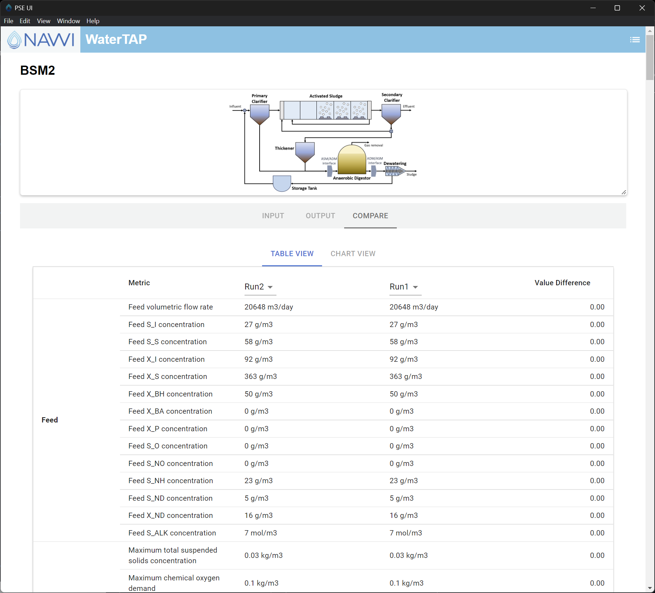Click the Metric column header
655x593 pixels.
[x=139, y=283]
